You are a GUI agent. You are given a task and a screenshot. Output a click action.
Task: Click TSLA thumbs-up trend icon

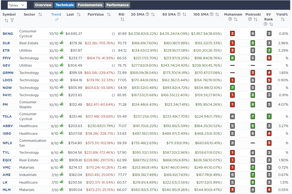click(x=62, y=116)
